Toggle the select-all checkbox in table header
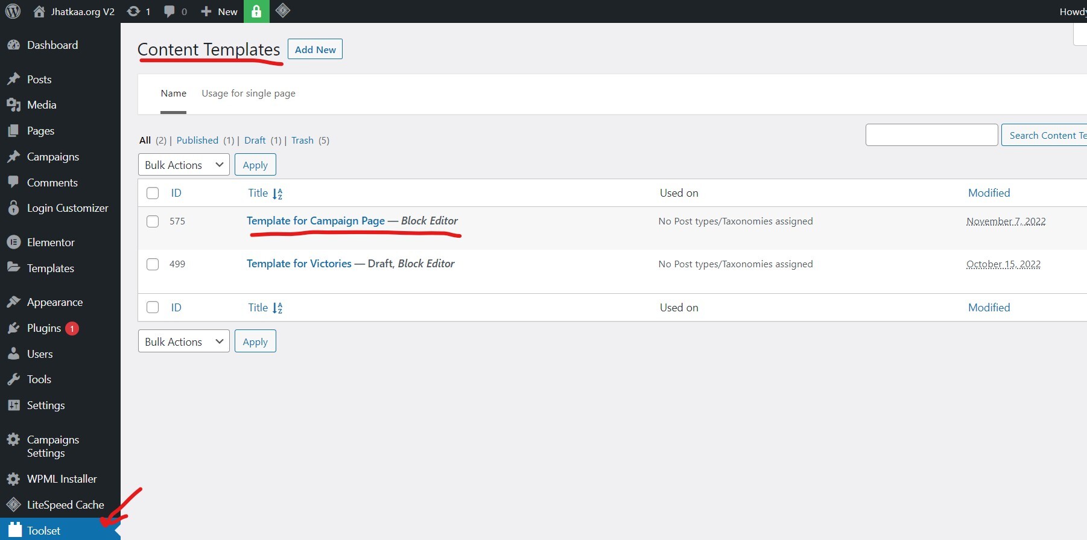Image resolution: width=1087 pixels, height=540 pixels. coord(153,193)
